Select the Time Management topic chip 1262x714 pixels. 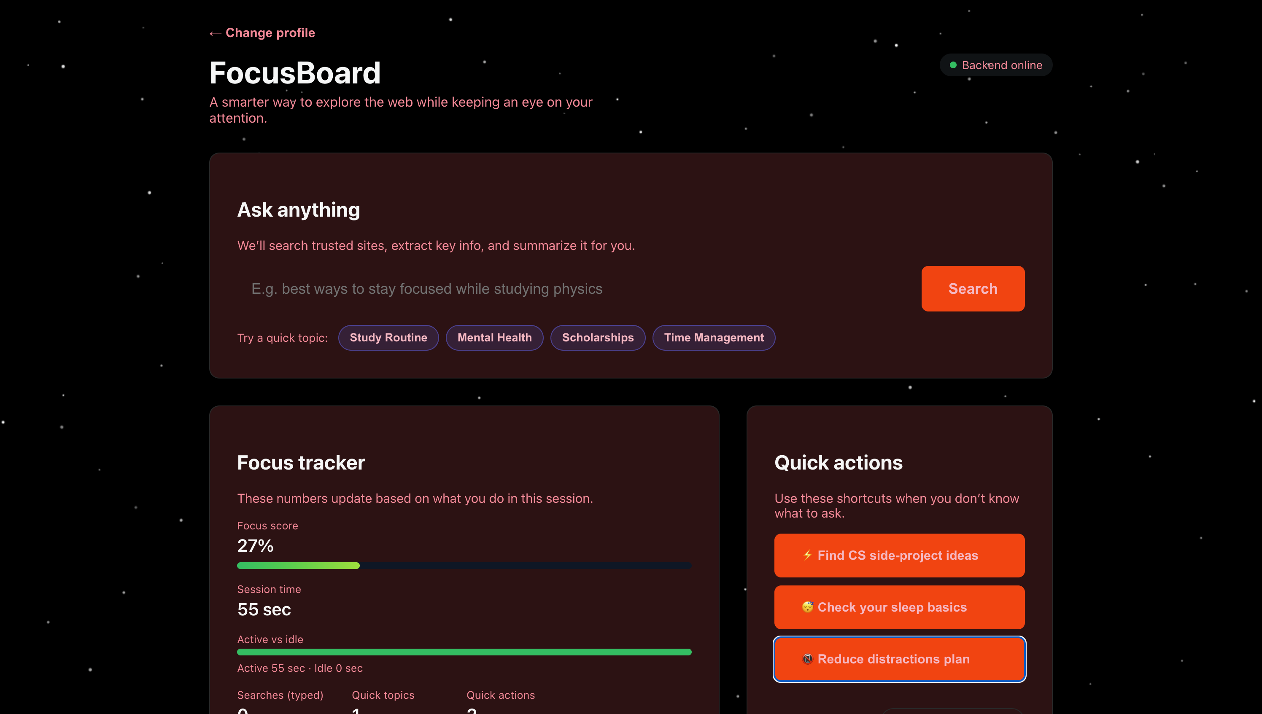pos(713,337)
